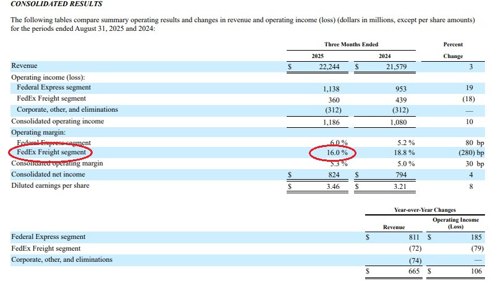Screen dimensions: 493x289
Task: Select consolidated operating income 1,186
Action: pos(331,122)
